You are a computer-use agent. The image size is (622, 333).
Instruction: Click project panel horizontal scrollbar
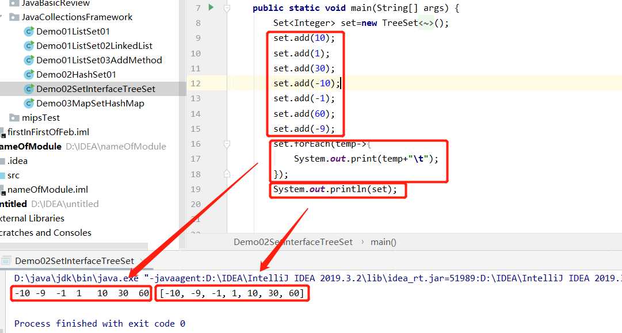(x=74, y=247)
